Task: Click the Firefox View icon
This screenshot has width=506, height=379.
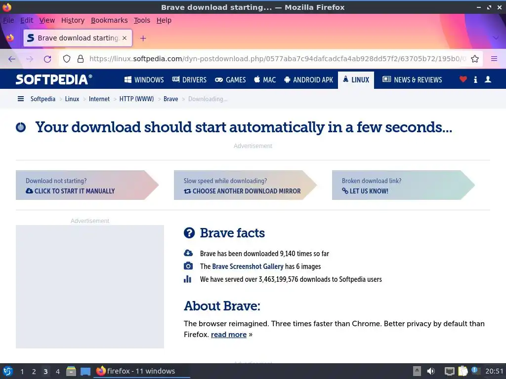Action: (10, 38)
